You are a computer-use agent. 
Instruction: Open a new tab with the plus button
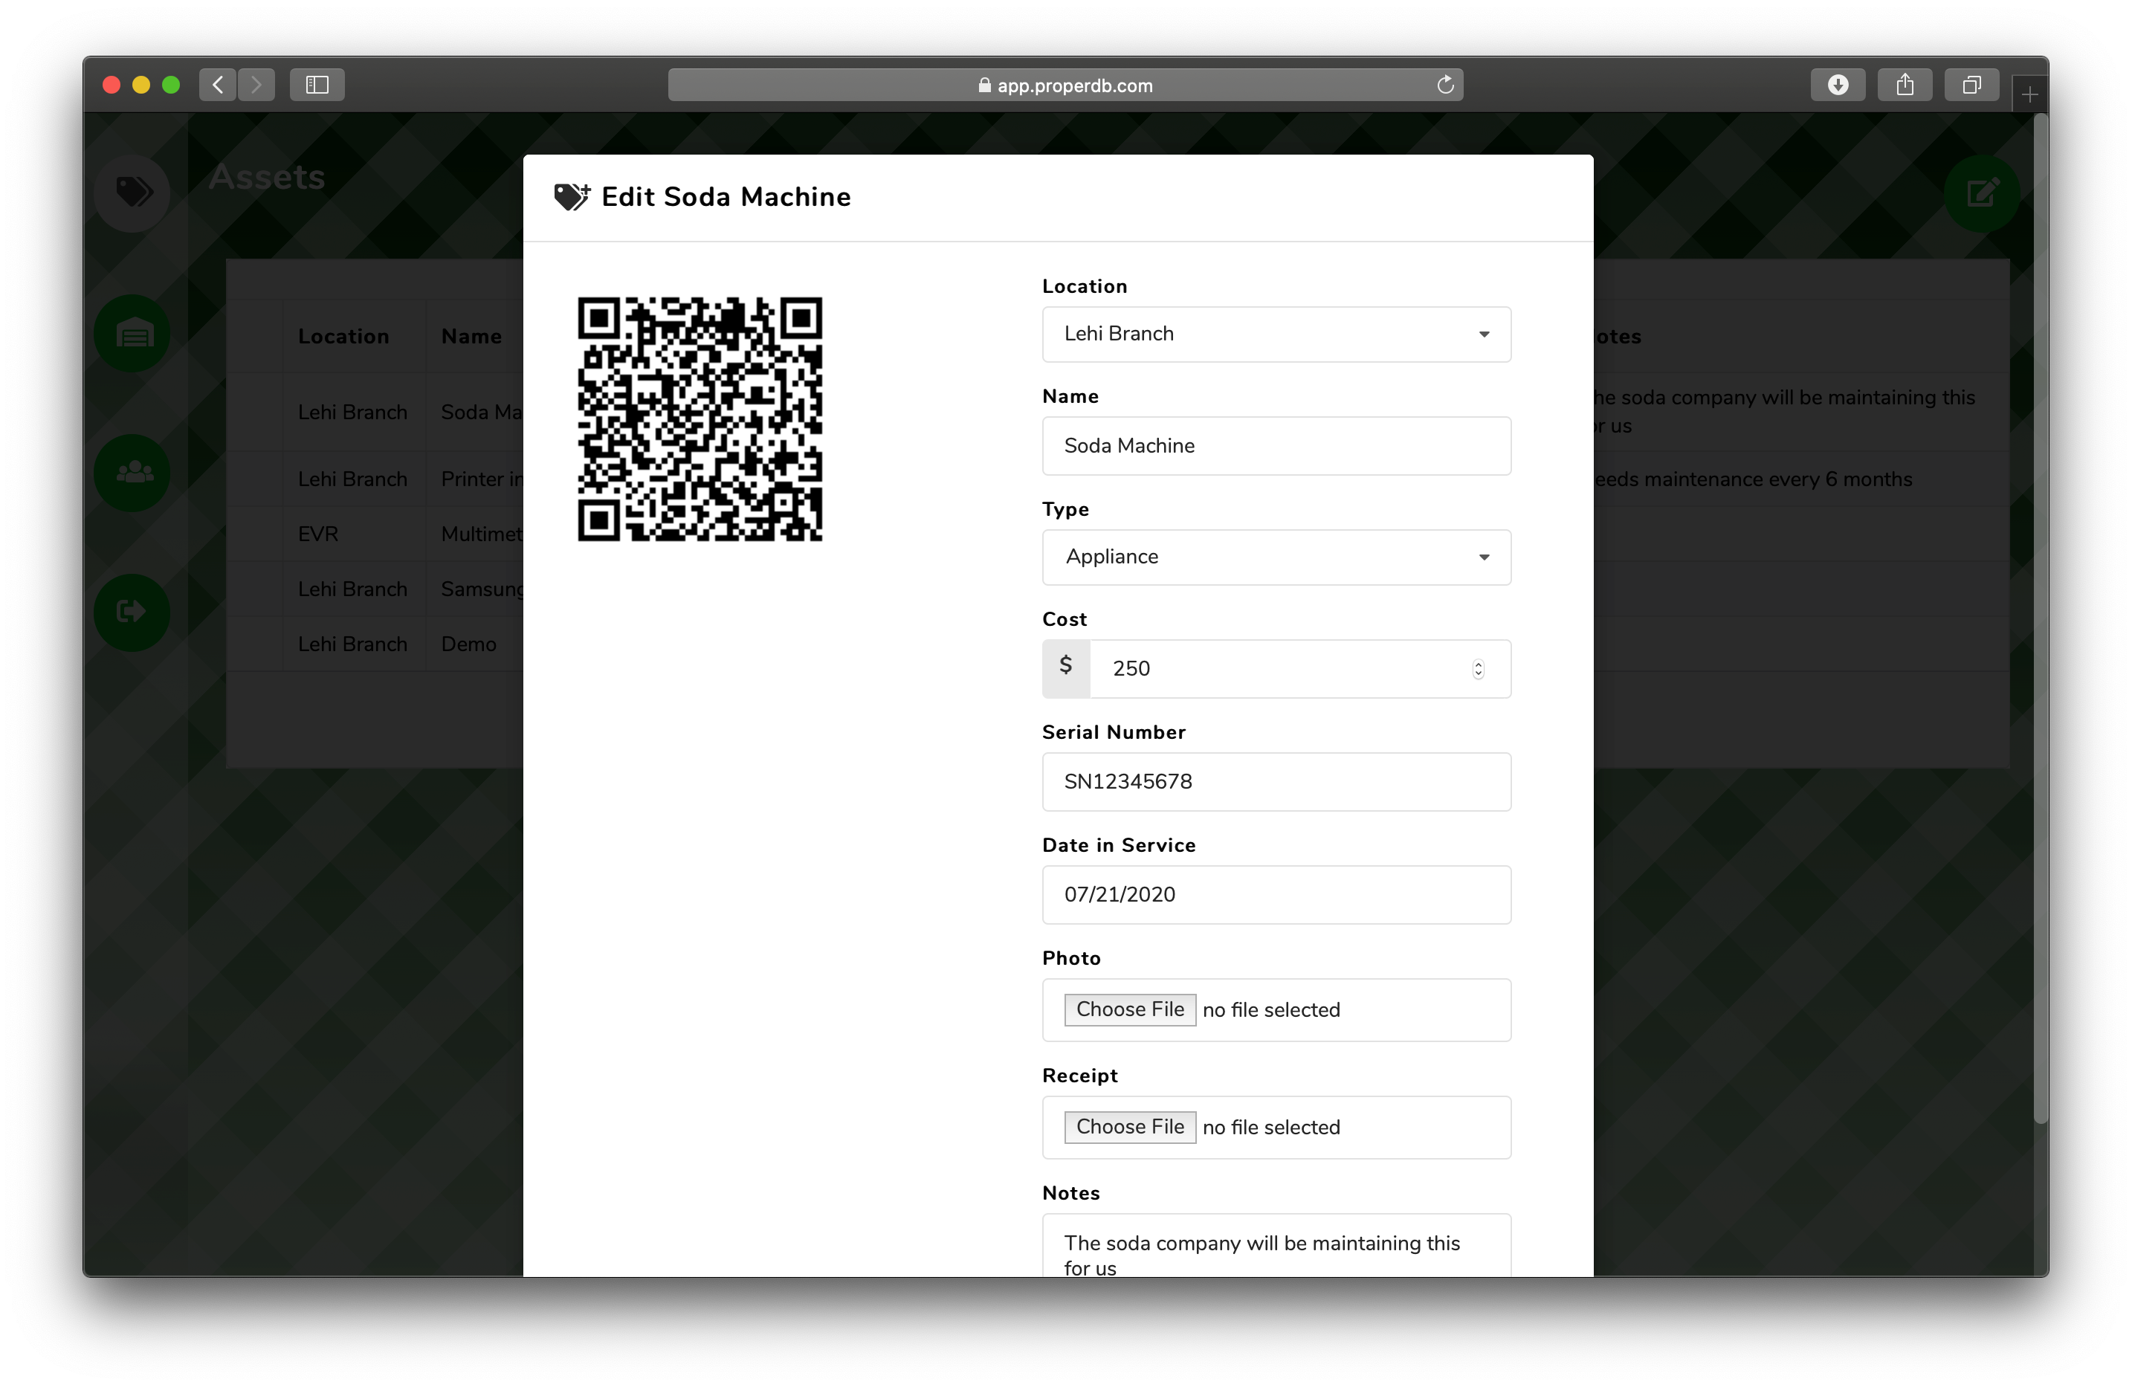[x=2030, y=92]
